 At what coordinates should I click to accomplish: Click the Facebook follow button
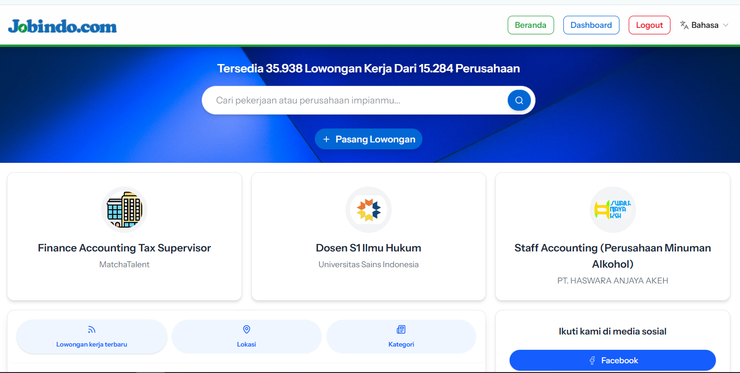[612, 360]
